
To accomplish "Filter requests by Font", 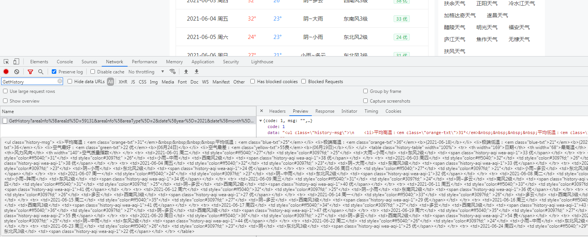I will point(182,82).
